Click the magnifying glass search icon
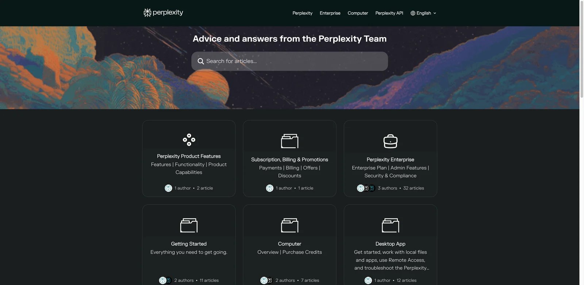The image size is (584, 285). (x=201, y=61)
